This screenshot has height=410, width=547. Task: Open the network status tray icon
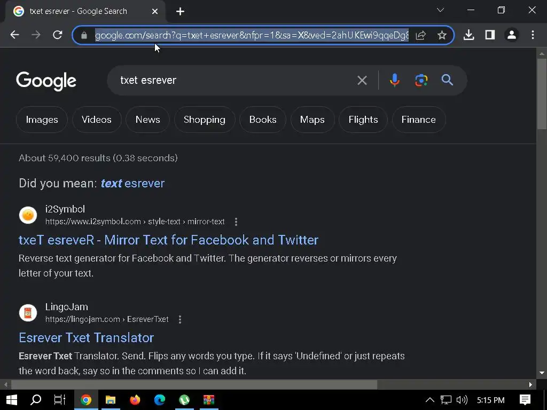click(x=446, y=400)
